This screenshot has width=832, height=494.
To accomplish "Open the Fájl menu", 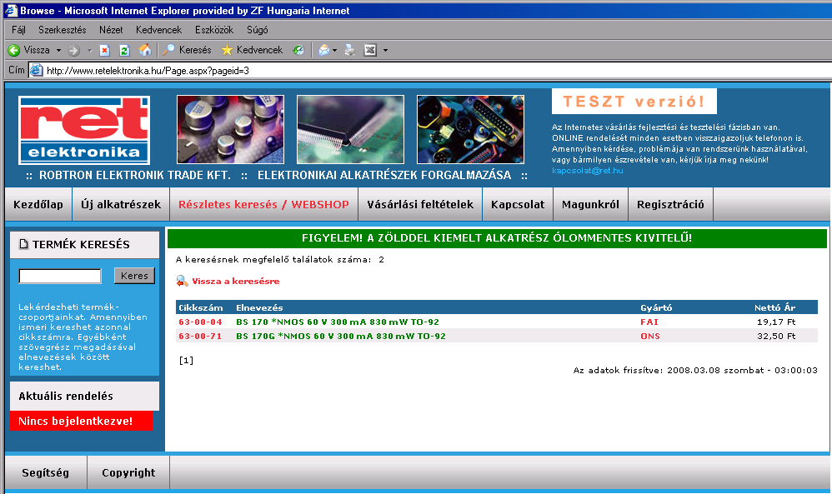I will [x=18, y=30].
